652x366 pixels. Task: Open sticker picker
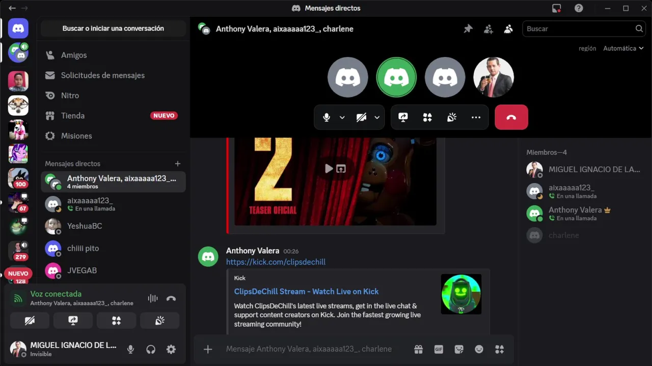pos(459,349)
